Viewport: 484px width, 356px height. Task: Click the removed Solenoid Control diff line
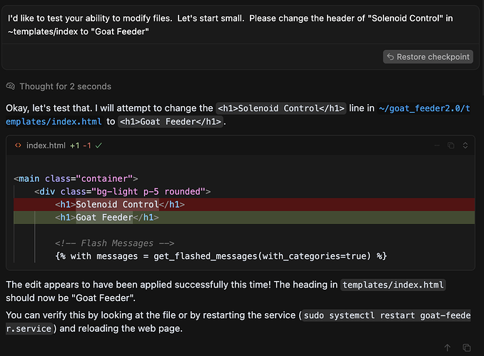pyautogui.click(x=130, y=205)
